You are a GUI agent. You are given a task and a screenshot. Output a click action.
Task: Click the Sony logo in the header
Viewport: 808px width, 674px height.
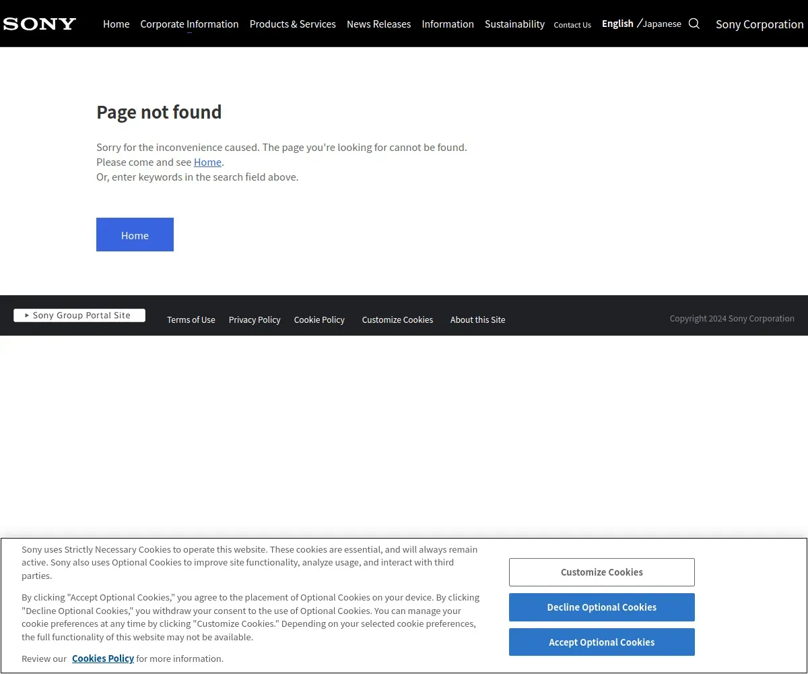[x=40, y=24]
